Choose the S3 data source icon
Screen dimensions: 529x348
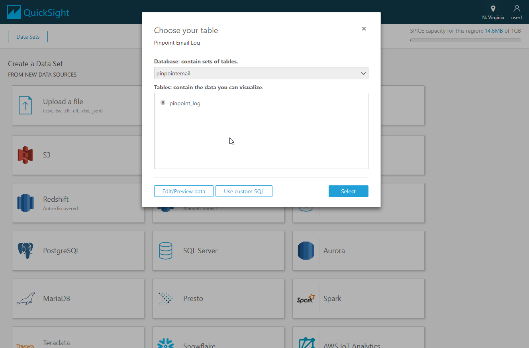tap(25, 155)
